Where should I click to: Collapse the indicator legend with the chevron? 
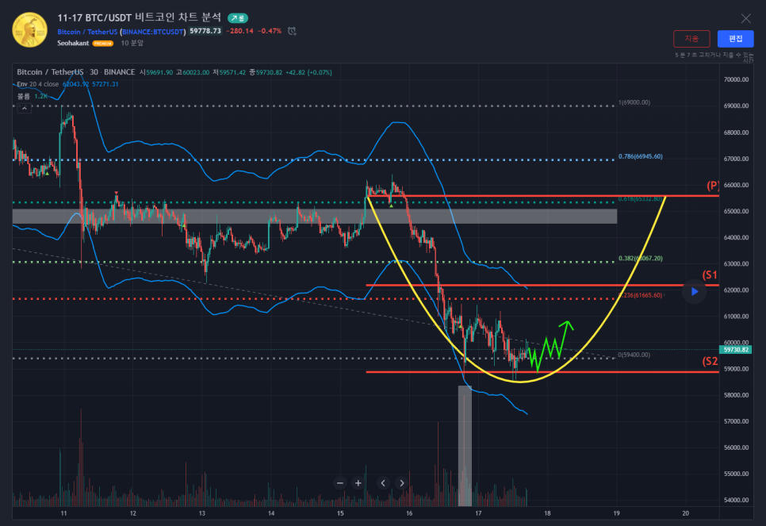(x=24, y=107)
